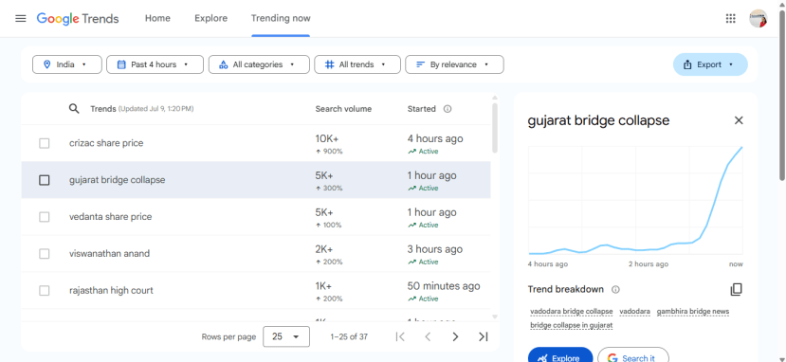Jump to the last page of trends
This screenshot has height=362, width=786.
483,337
